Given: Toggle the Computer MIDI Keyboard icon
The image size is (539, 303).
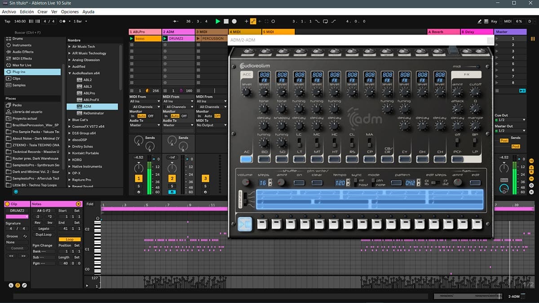Looking at the screenshot, I should (x=487, y=21).
